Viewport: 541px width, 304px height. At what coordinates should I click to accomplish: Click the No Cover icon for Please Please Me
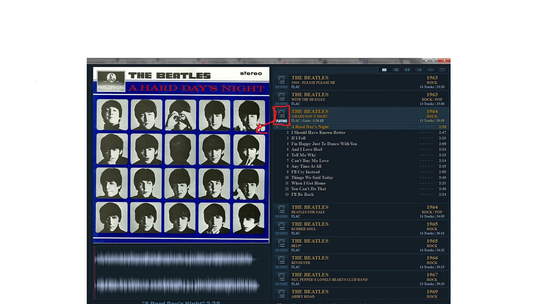(x=281, y=82)
